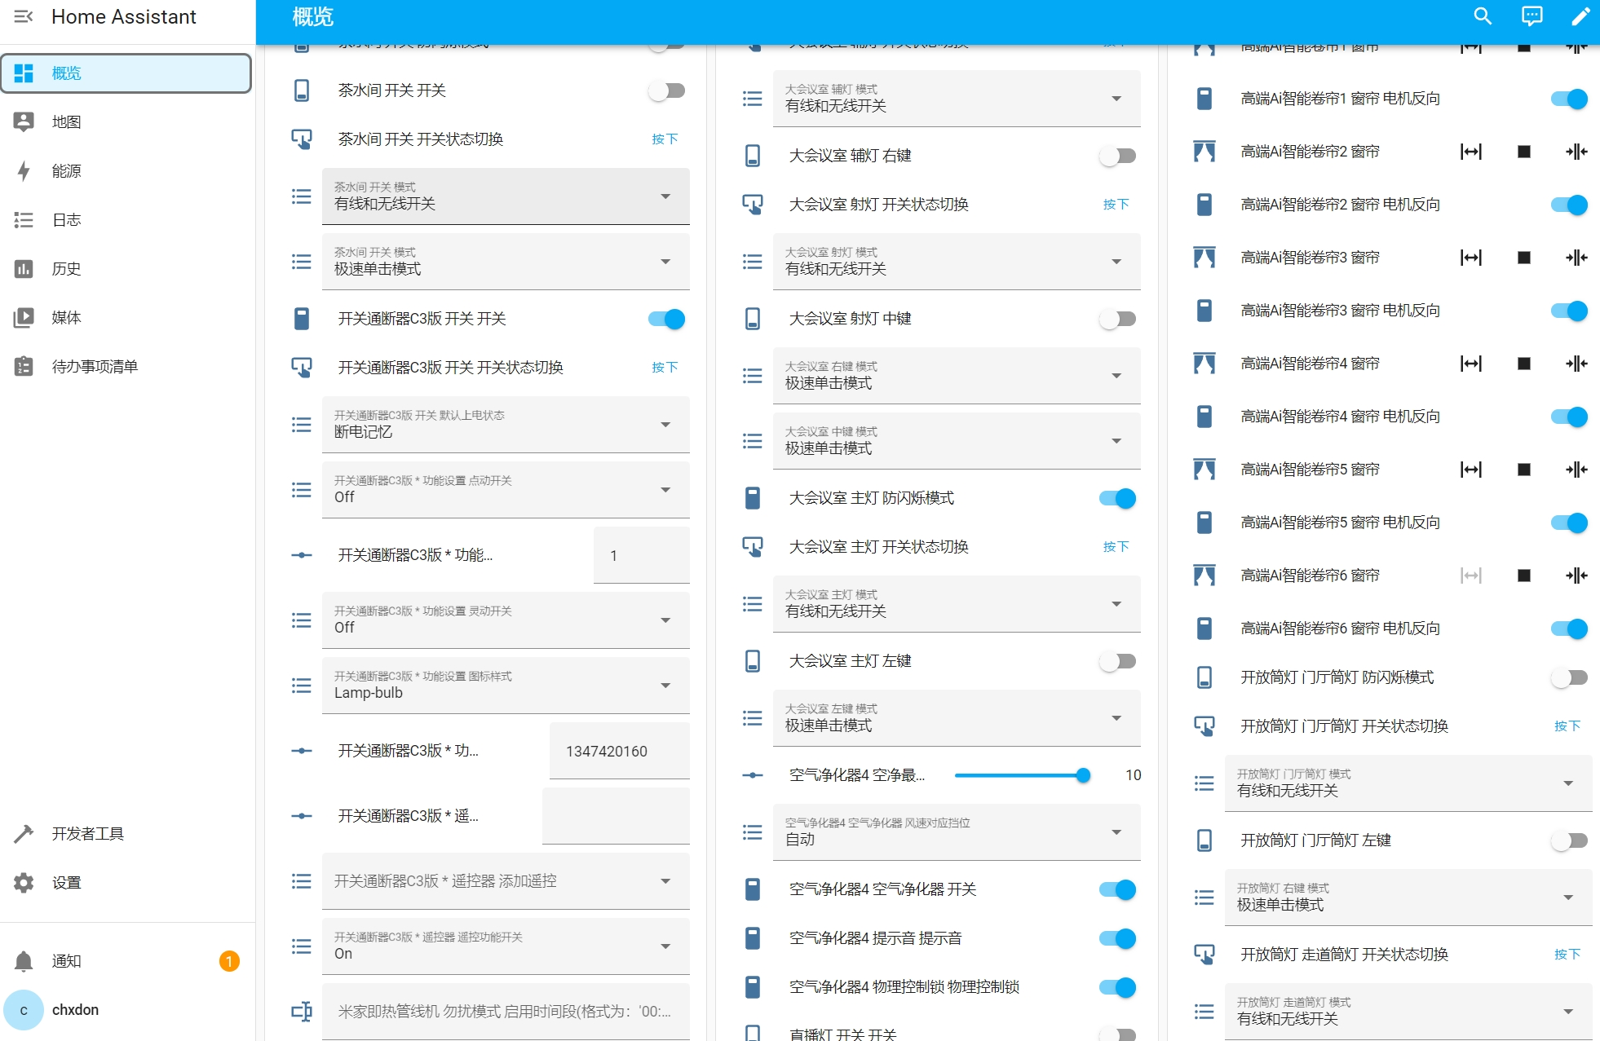1600x1041 pixels.
Task: Disable 大会议室 主灯 防闪烁模式
Action: [x=1117, y=498]
